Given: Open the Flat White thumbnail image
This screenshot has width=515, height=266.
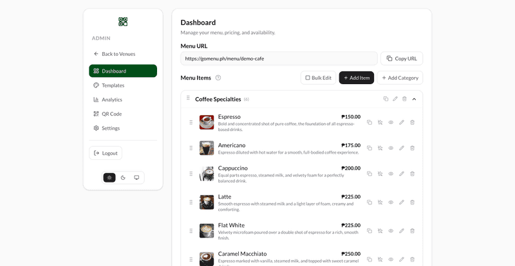Looking at the screenshot, I should point(207,231).
